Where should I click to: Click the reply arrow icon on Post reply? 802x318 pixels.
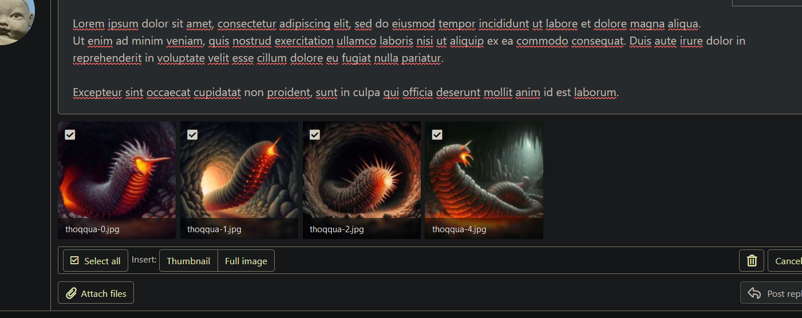point(754,293)
